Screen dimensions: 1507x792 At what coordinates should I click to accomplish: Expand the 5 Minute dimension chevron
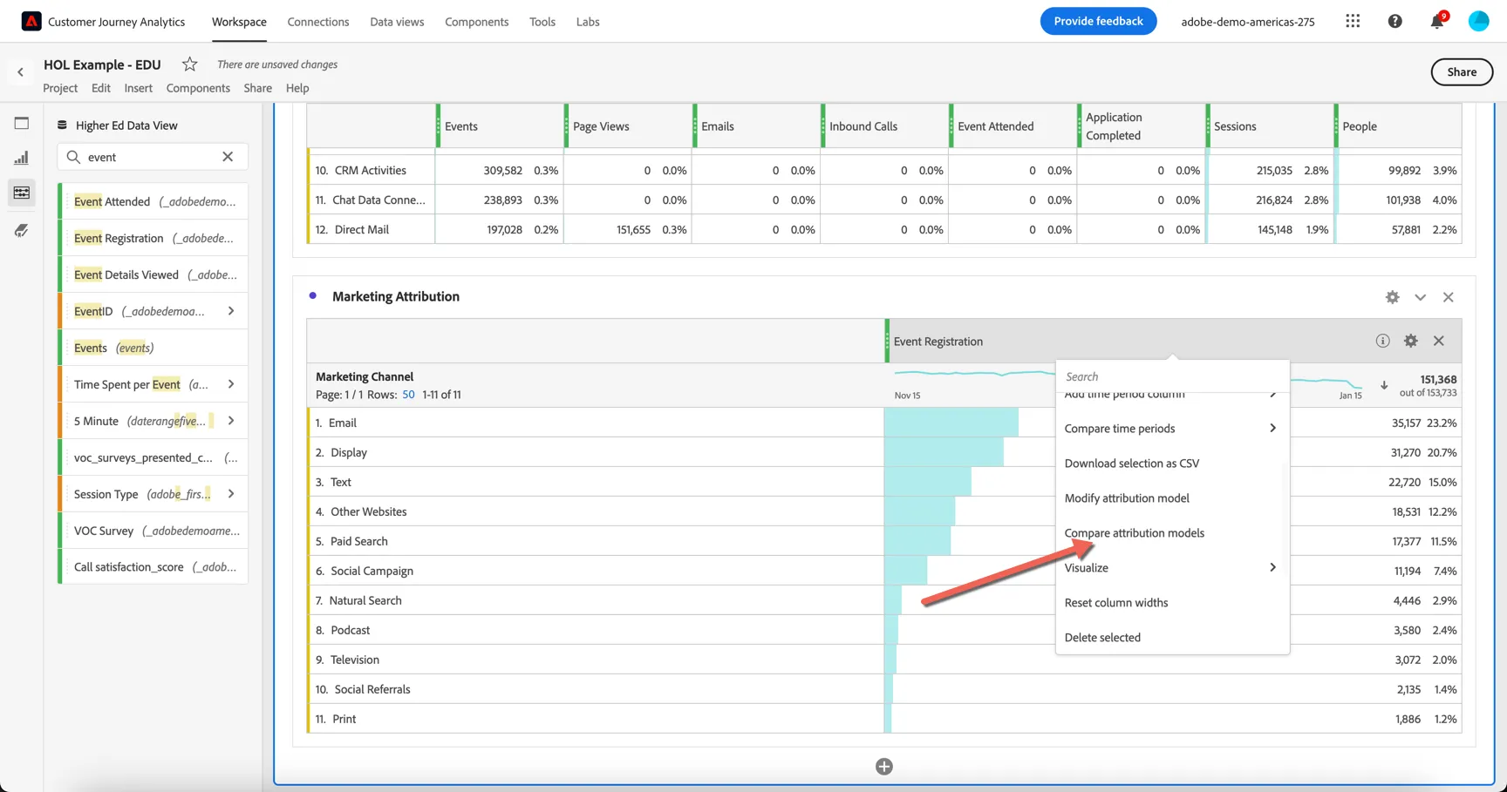click(x=231, y=421)
